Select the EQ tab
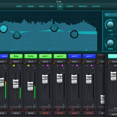The width and height of the screenshot is (117, 117). [60, 6]
